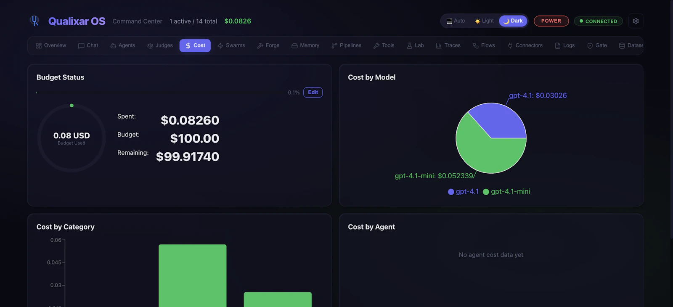
Task: Select the Gate tab
Action: 597,45
